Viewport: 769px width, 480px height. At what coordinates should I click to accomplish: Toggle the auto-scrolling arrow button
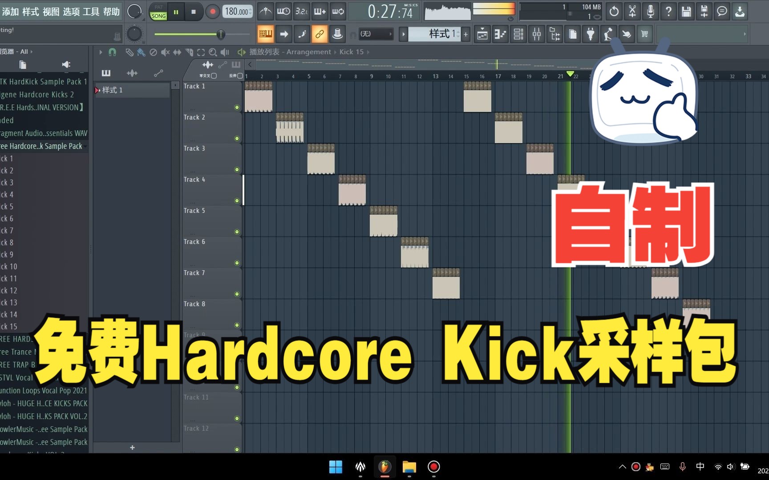[x=284, y=34]
